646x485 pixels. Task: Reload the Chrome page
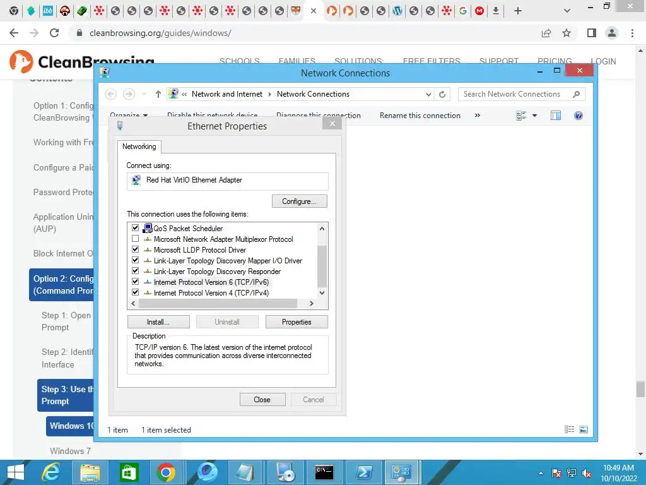tap(54, 33)
